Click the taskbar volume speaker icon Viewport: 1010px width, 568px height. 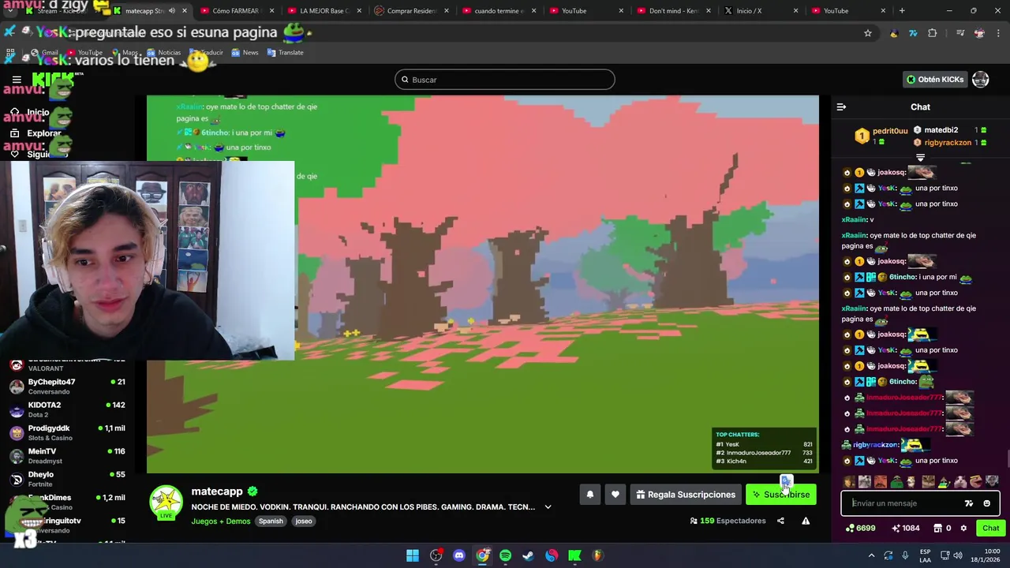958,555
